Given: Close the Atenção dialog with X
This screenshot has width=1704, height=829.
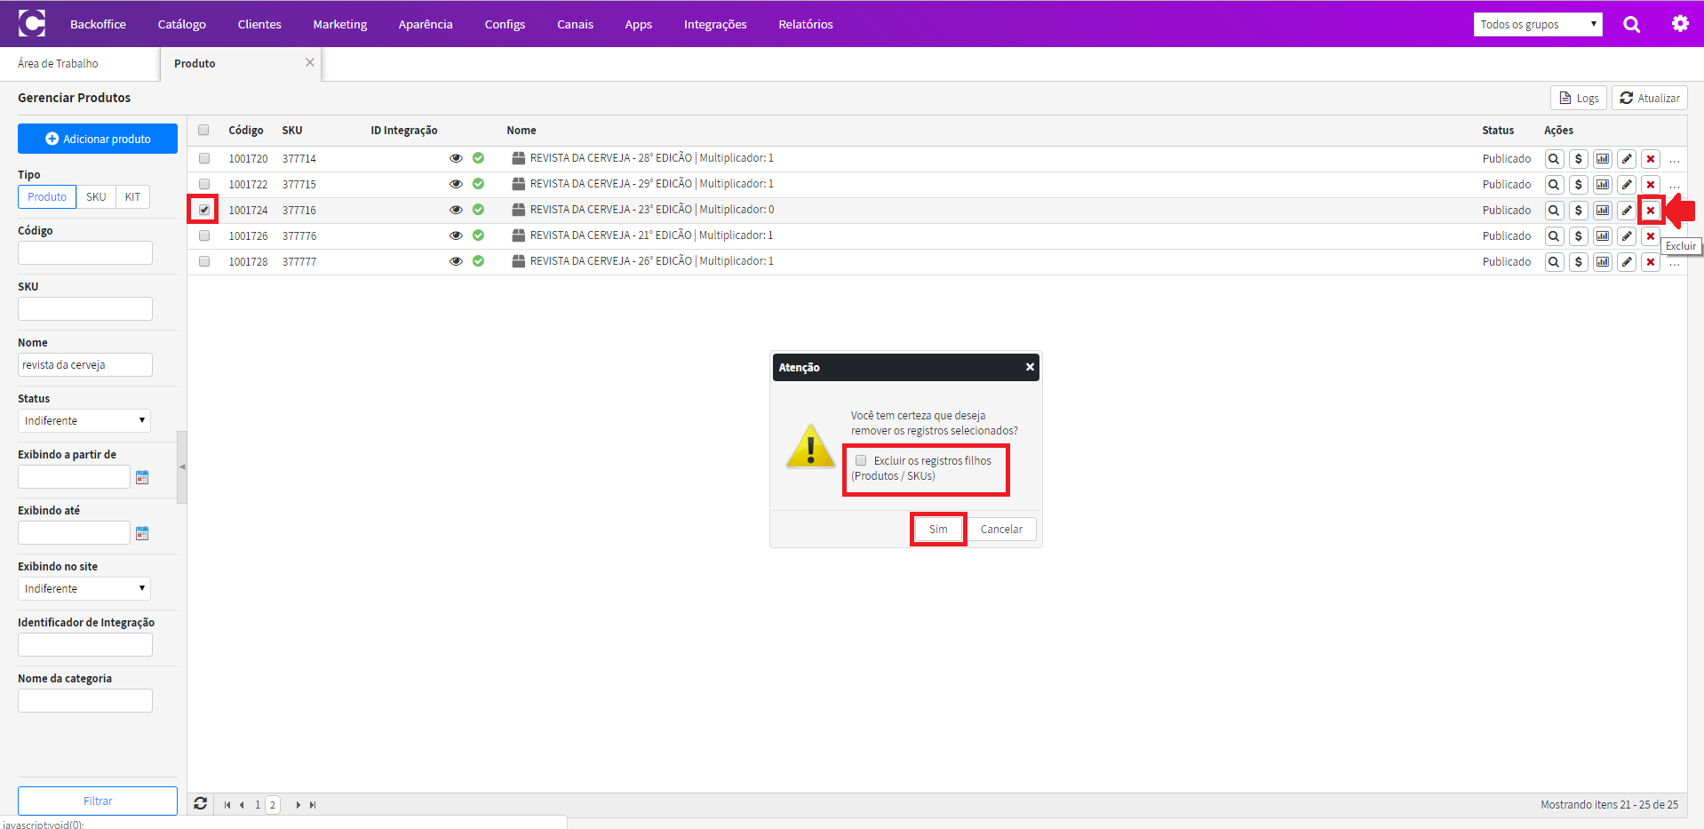Looking at the screenshot, I should point(1030,367).
